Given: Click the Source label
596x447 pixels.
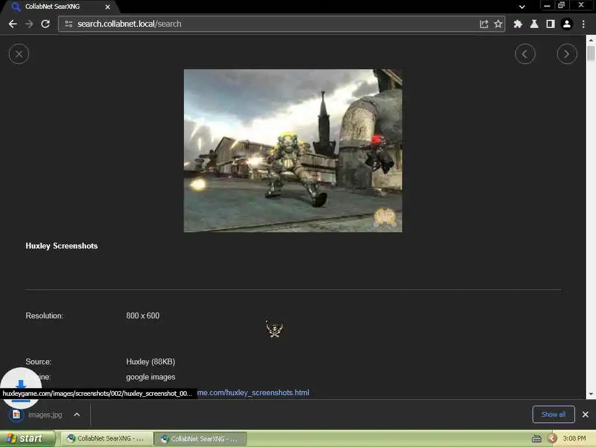Looking at the screenshot, I should (x=38, y=361).
